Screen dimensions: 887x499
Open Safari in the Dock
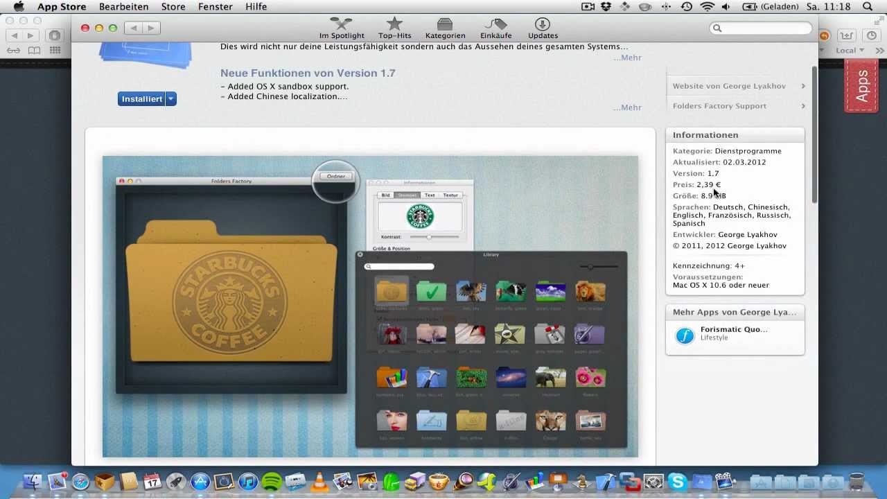(80, 481)
